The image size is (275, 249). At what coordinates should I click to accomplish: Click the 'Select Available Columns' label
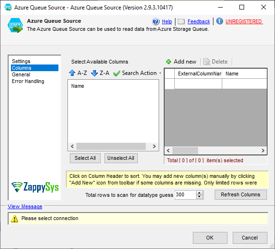pos(100,62)
